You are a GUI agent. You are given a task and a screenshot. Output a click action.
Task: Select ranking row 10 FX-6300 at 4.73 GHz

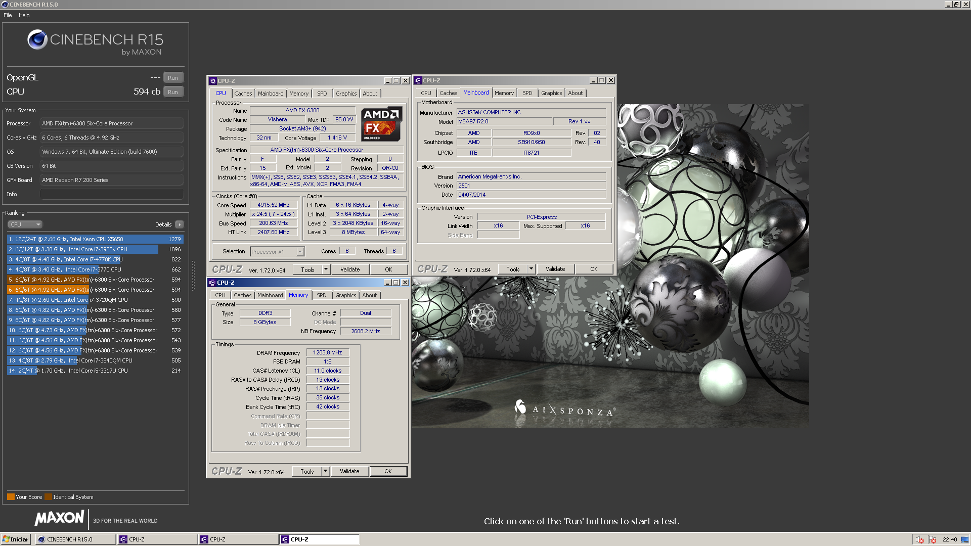(x=95, y=330)
